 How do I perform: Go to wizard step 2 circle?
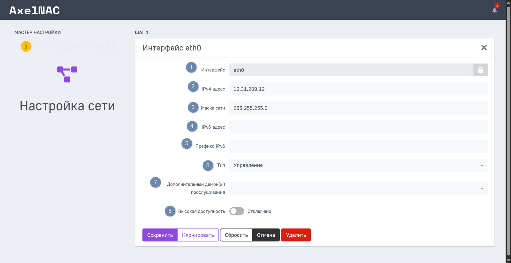coord(67,47)
